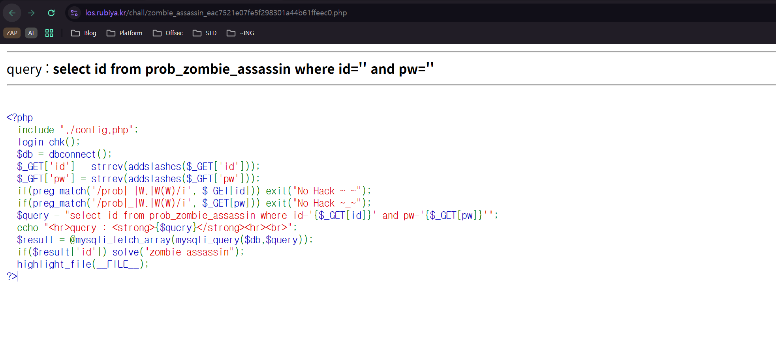Open the STD bookmark folder
Screen dimensions: 776x345
pyautogui.click(x=205, y=33)
